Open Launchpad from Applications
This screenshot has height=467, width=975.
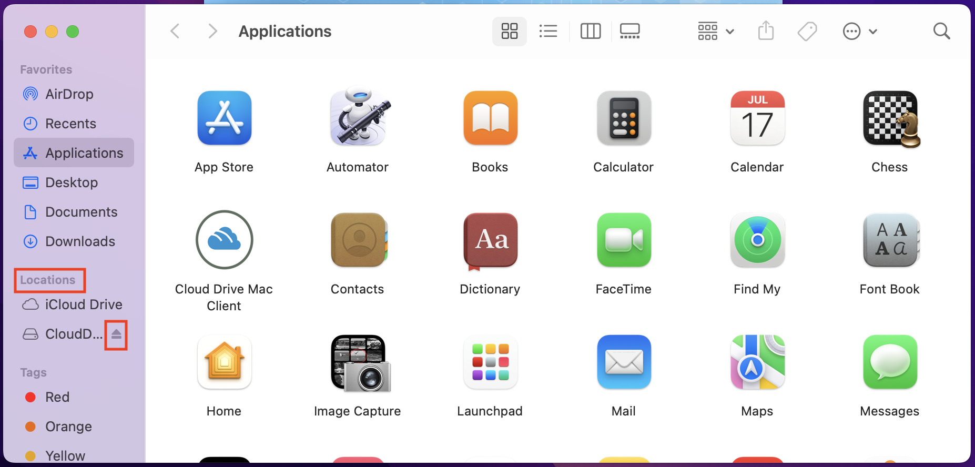pyautogui.click(x=491, y=362)
